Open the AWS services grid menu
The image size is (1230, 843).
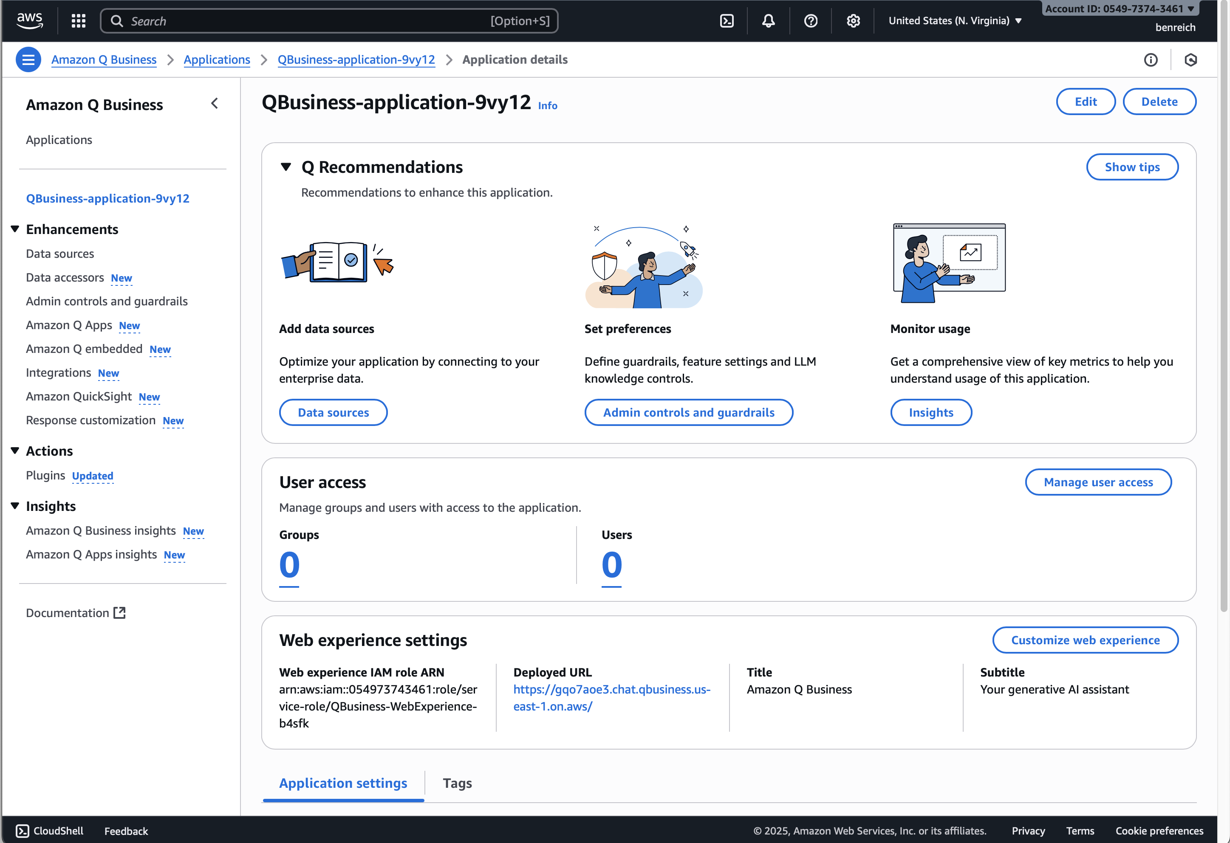tap(78, 21)
